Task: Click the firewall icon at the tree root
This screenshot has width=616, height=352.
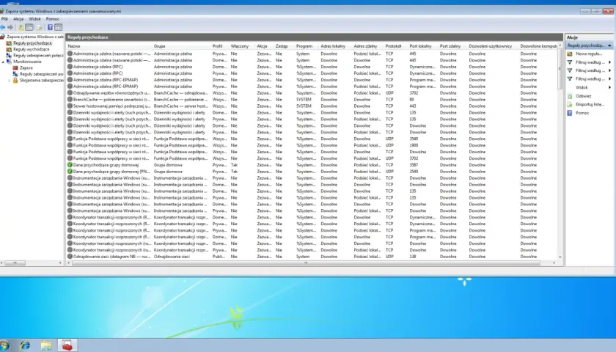Action: (x=3, y=37)
